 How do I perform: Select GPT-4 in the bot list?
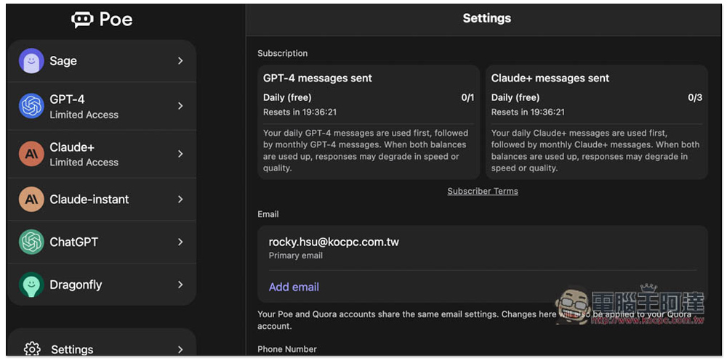point(102,106)
